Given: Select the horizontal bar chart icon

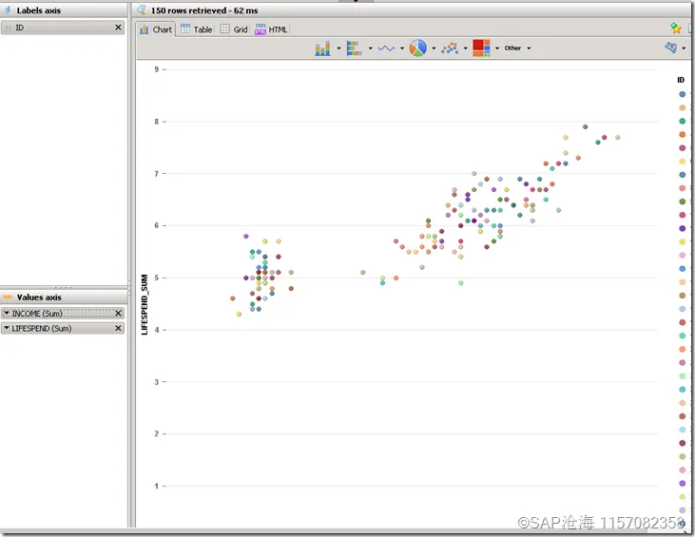Looking at the screenshot, I should click(x=354, y=48).
